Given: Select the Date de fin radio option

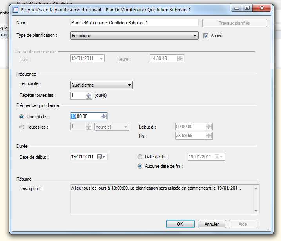Looking at the screenshot, I should pyautogui.click(x=140, y=157).
